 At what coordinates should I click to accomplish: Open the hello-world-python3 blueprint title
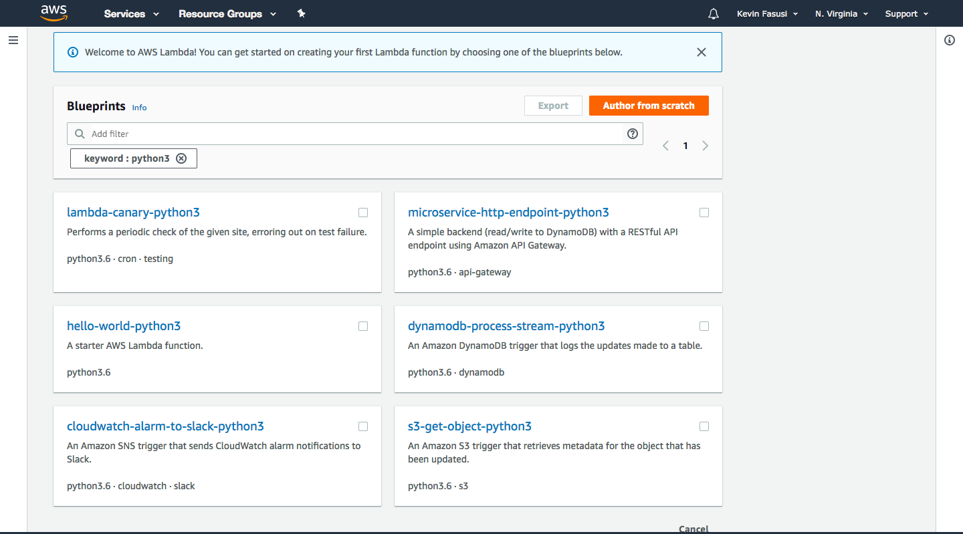point(124,326)
